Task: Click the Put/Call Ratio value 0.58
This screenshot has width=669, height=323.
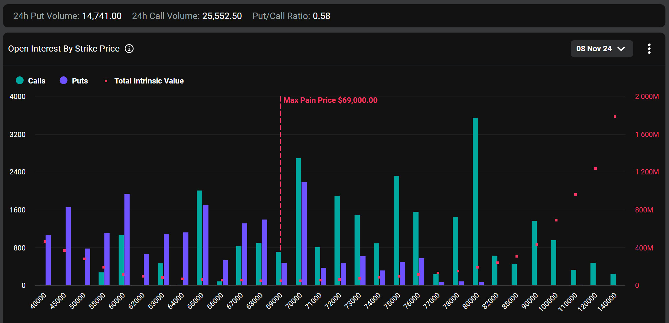Action: pos(322,16)
